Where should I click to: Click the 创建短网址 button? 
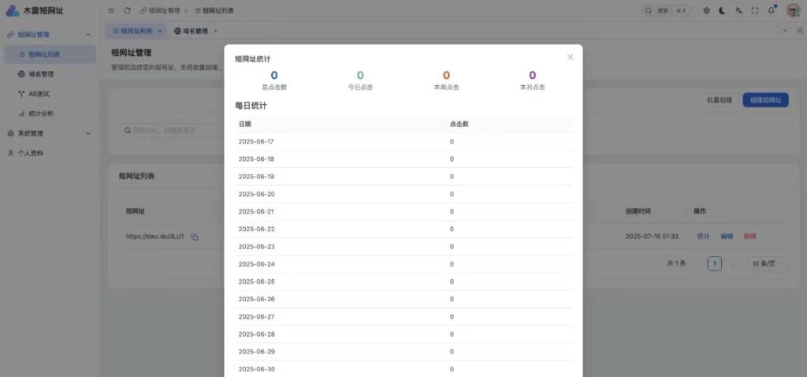pyautogui.click(x=765, y=100)
